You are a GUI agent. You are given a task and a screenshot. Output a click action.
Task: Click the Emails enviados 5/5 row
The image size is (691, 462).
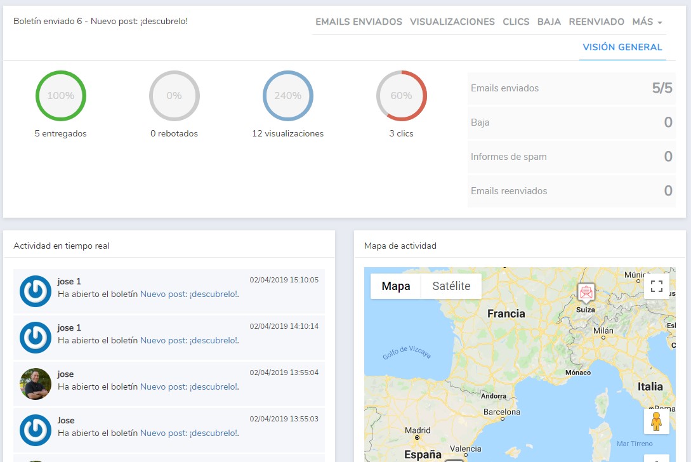[x=572, y=88]
